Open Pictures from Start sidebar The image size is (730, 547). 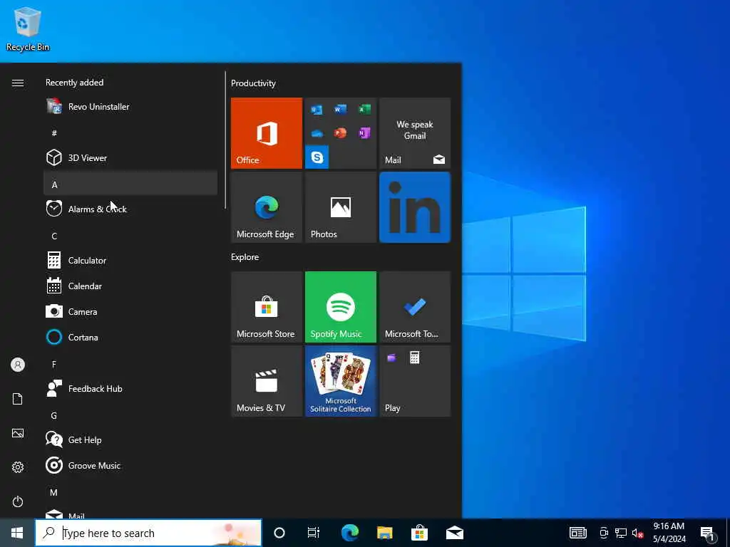[18, 433]
